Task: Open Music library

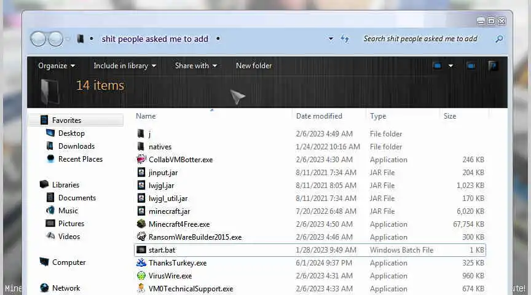Action: 68,211
